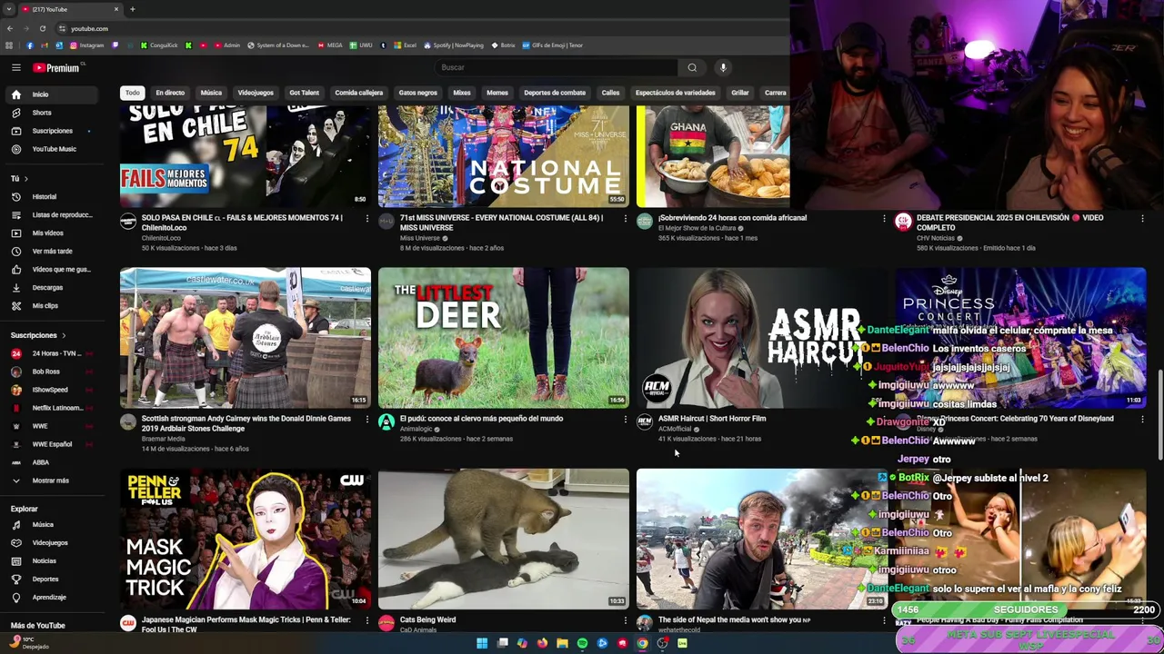This screenshot has height=654, width=1164.
Task: Open the Instagram bookmark
Action: (86, 45)
